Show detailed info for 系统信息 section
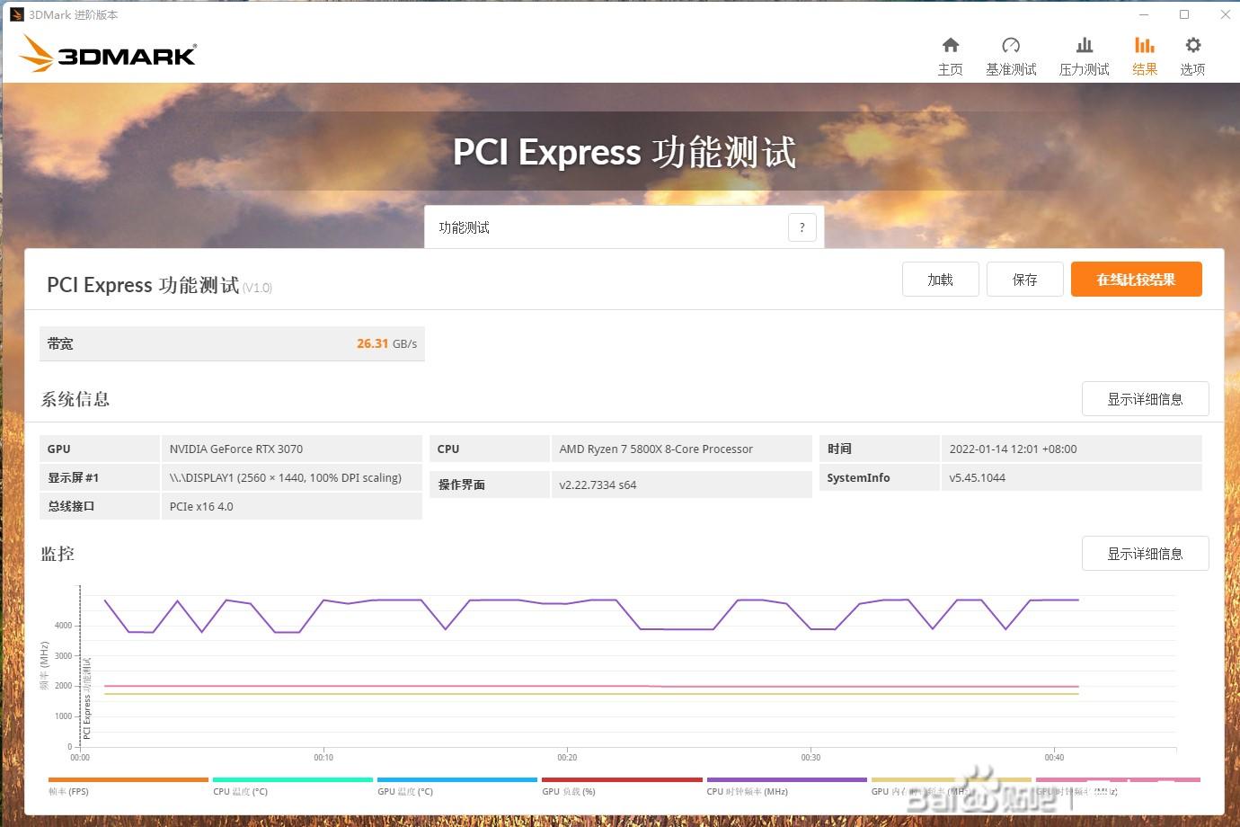The width and height of the screenshot is (1240, 827). pyautogui.click(x=1145, y=399)
